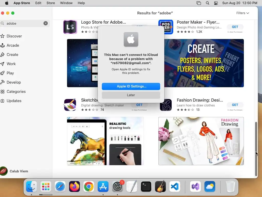Open System Preferences from the Dock
262x197 pixels.
tap(117, 186)
